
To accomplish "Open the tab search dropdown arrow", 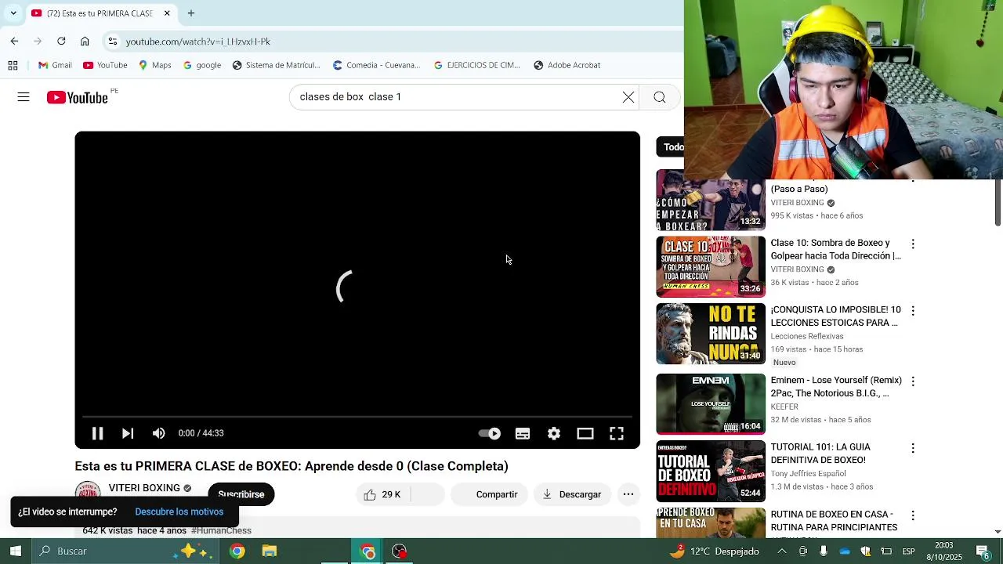I will 13,13.
